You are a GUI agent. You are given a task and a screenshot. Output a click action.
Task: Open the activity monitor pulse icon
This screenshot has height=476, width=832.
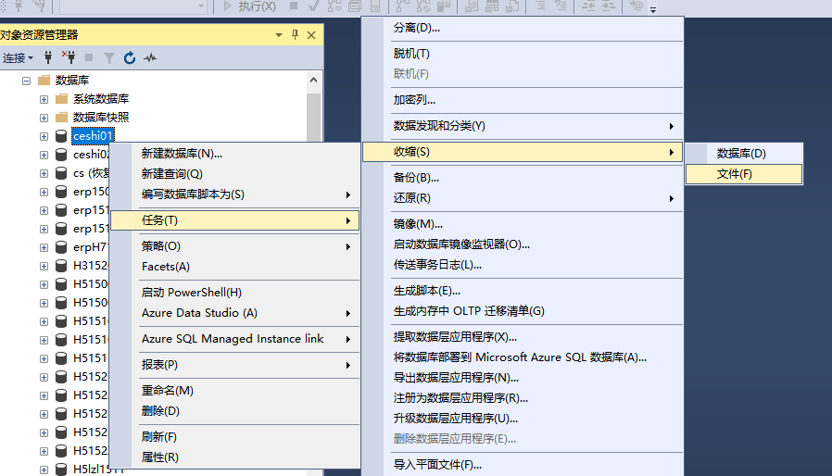pyautogui.click(x=150, y=57)
